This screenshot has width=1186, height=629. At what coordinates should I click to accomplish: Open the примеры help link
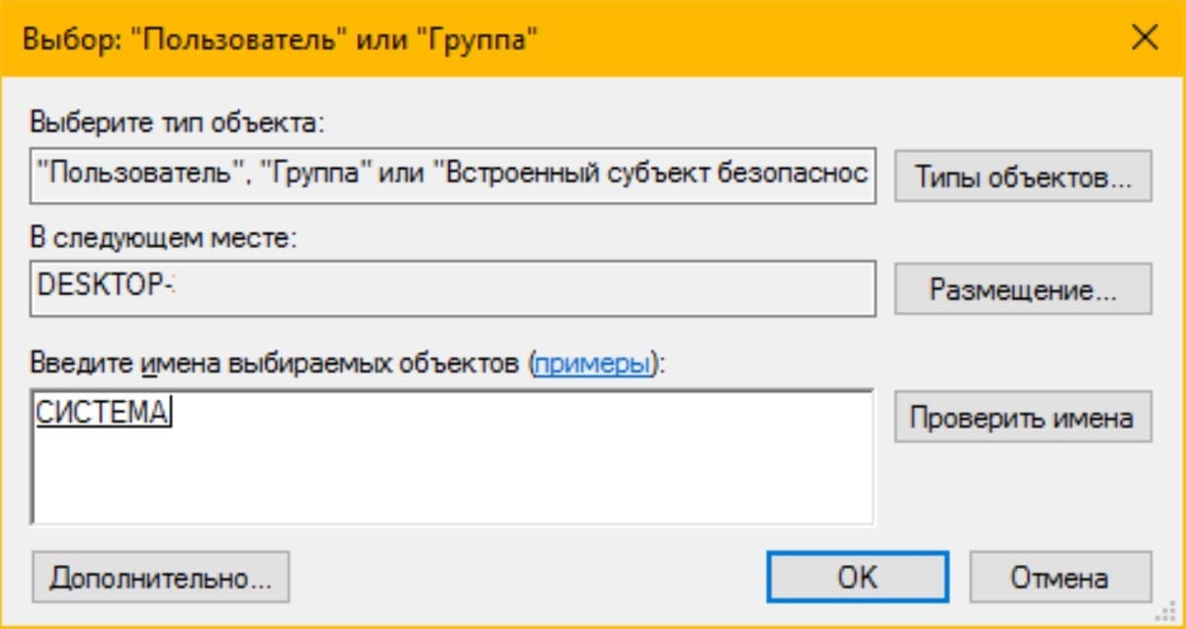(591, 362)
